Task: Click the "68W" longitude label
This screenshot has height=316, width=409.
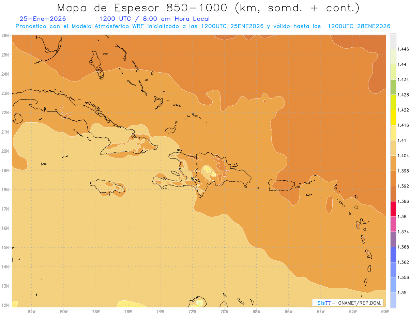Action: tap(256, 311)
